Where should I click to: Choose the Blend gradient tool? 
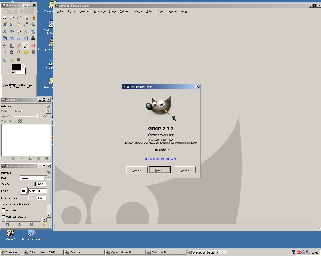click(12, 46)
